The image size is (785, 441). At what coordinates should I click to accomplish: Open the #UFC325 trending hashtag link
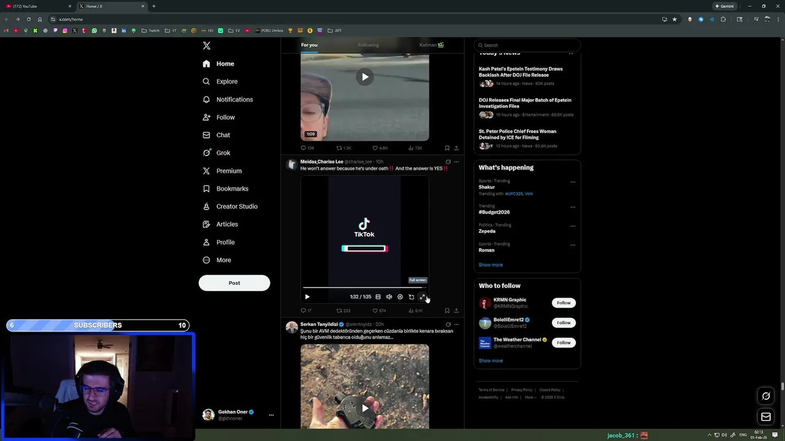point(514,194)
